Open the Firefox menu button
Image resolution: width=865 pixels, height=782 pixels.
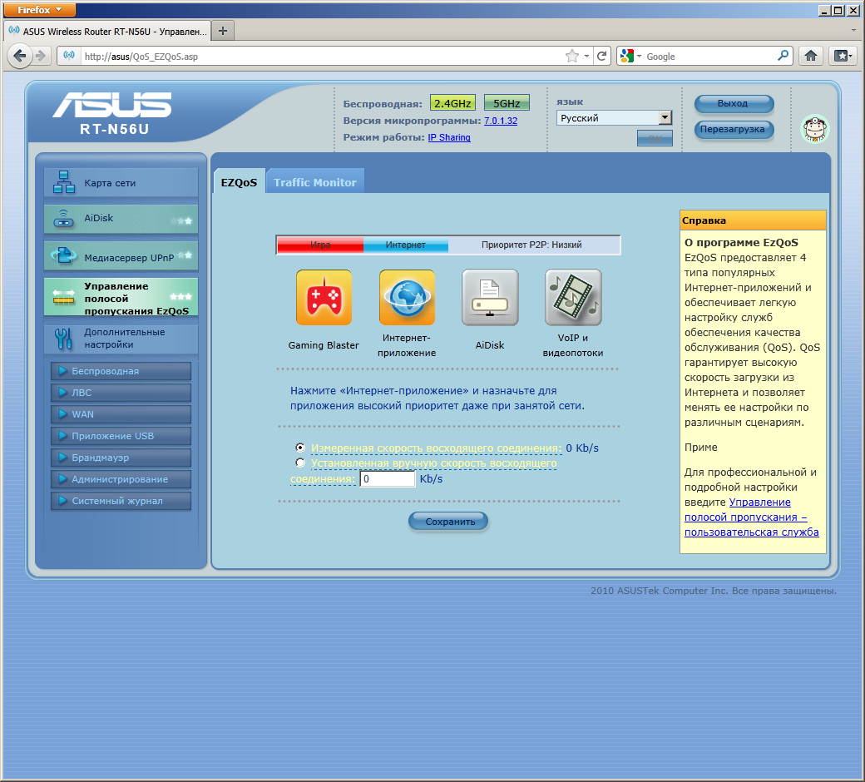pyautogui.click(x=38, y=9)
